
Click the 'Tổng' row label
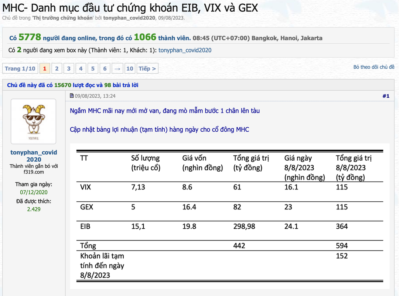88,246
